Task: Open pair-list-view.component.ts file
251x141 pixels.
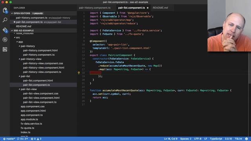Action: (40, 102)
